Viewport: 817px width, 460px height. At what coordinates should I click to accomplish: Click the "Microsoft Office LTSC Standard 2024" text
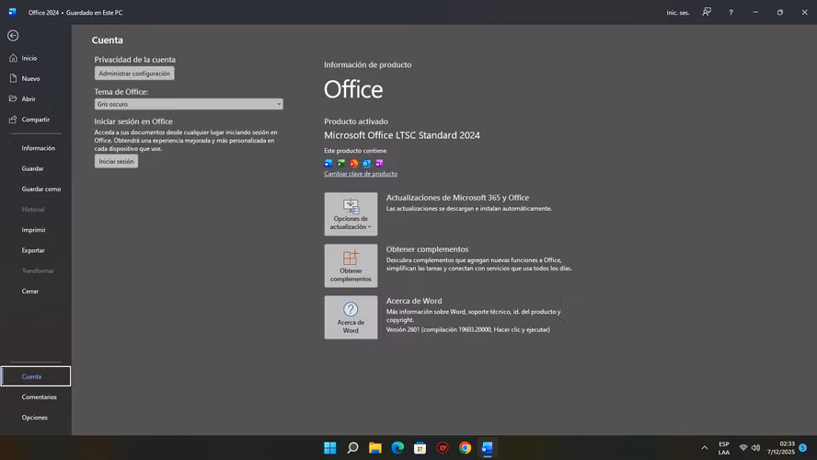(x=402, y=135)
